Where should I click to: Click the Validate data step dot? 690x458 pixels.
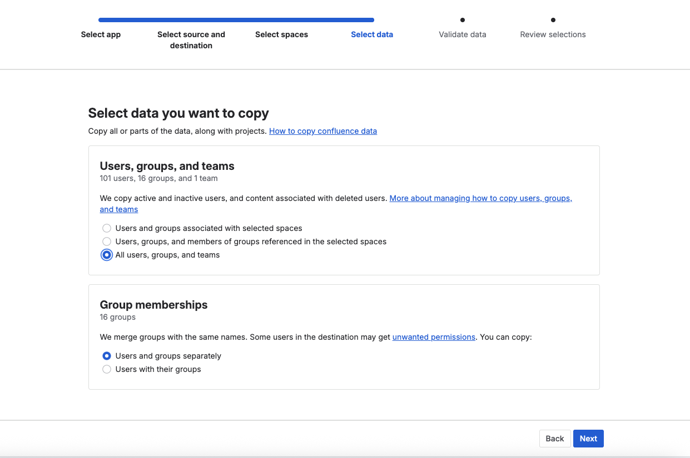point(462,19)
